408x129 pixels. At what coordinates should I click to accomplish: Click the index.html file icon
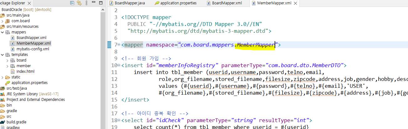click(x=13, y=72)
